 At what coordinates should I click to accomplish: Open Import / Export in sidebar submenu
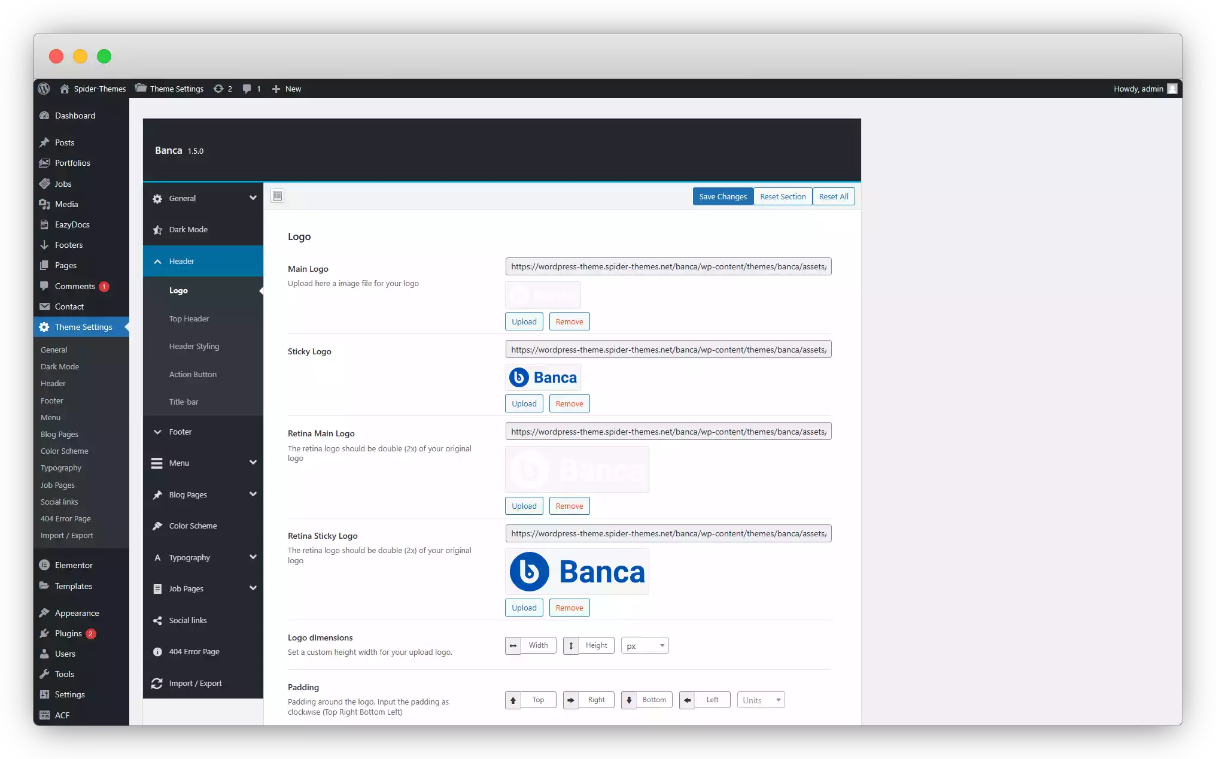66,535
